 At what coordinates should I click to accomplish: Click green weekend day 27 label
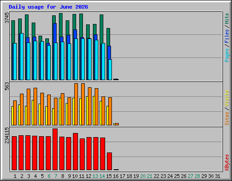coord(190,176)
